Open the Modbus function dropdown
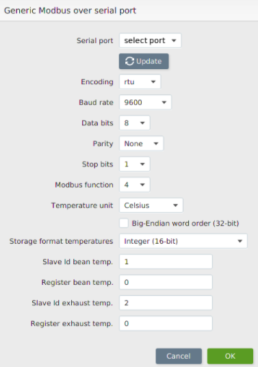 pyautogui.click(x=135, y=185)
